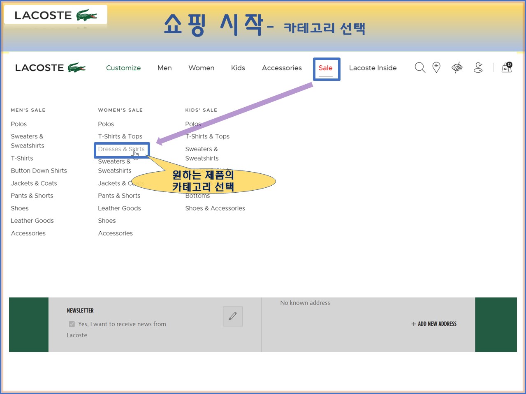
Task: Select Button Down Shirts
Action: pos(39,171)
